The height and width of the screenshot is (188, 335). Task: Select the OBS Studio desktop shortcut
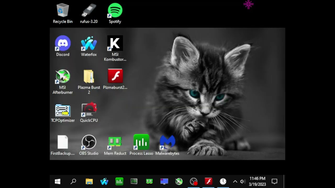[x=89, y=145]
